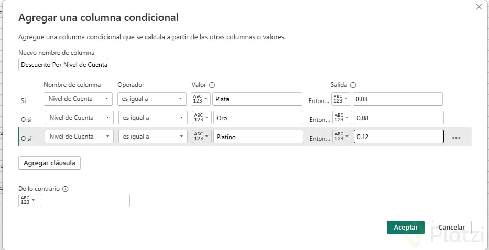Expand the operator dropdown in the Oro row
489x250 pixels.
click(x=153, y=118)
